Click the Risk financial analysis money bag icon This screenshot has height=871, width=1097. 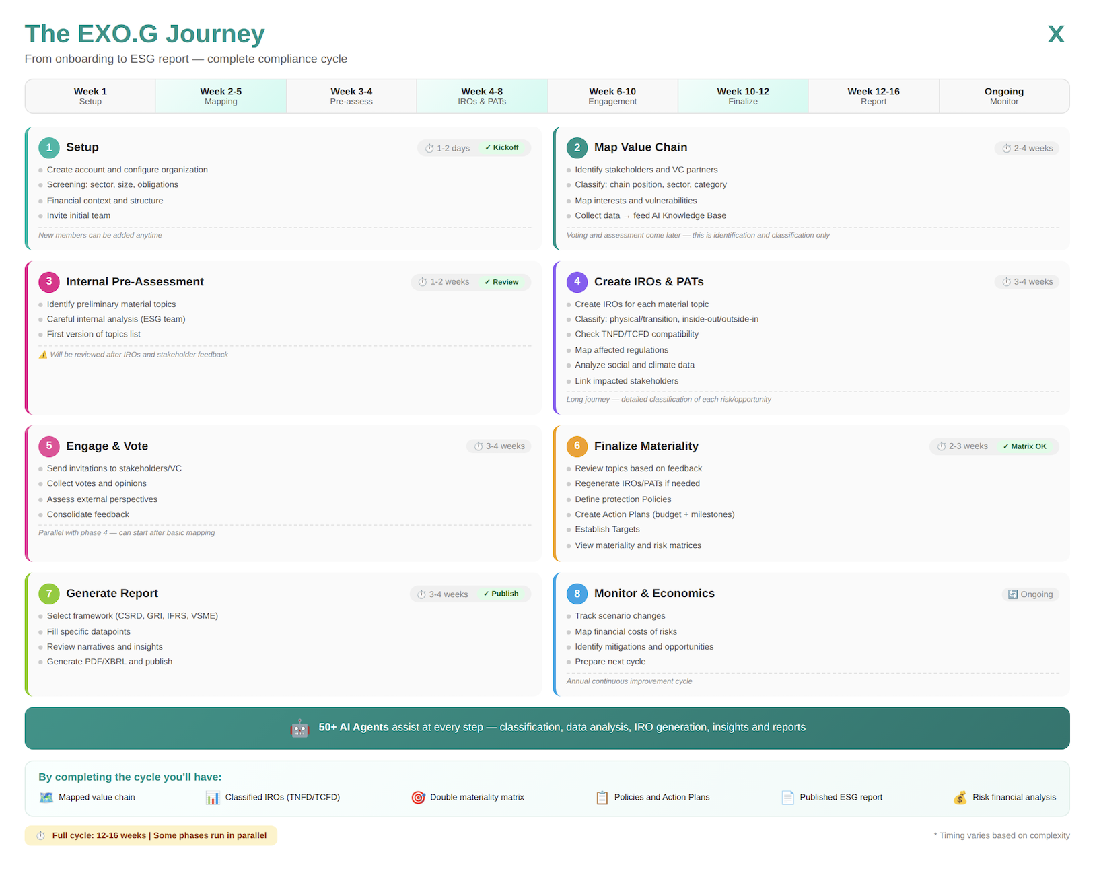tap(960, 798)
